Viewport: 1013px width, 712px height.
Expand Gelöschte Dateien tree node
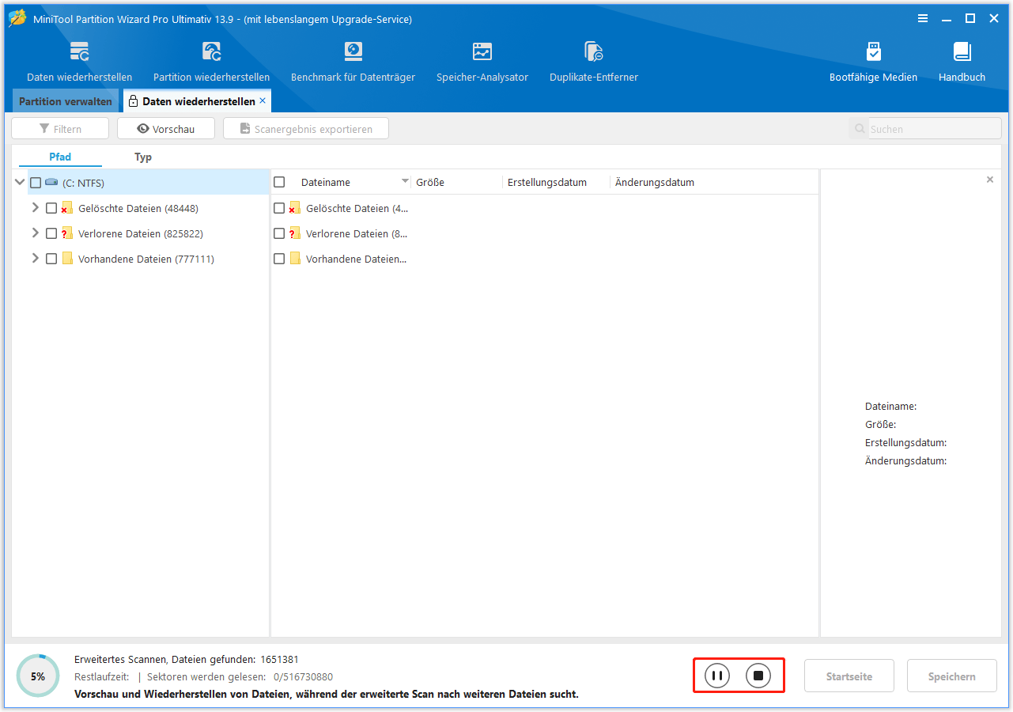point(35,207)
